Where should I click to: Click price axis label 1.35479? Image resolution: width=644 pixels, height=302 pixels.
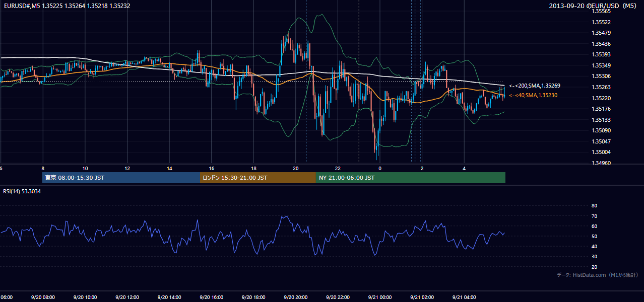tap(601, 33)
